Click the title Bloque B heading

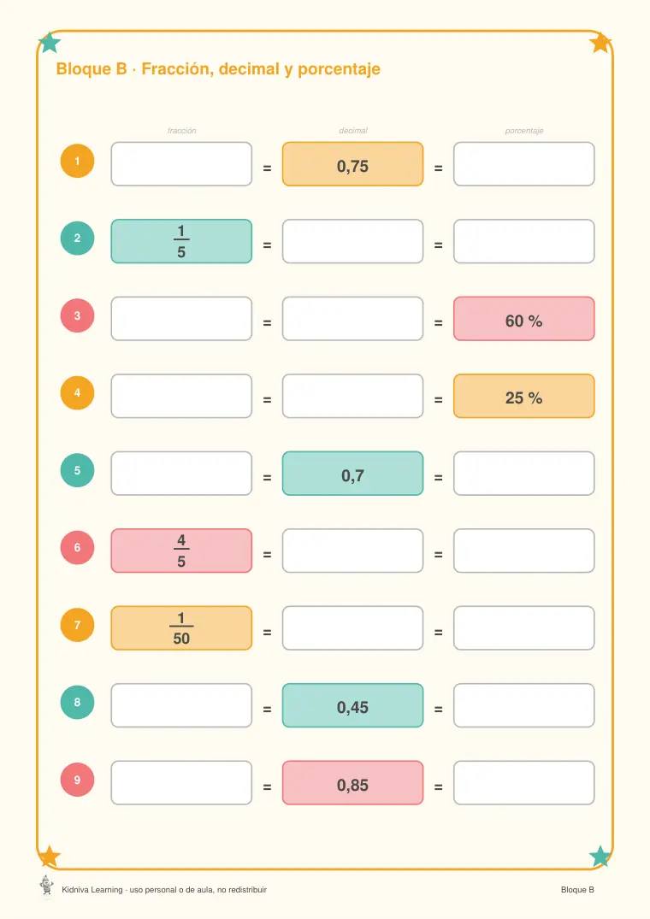pos(218,69)
